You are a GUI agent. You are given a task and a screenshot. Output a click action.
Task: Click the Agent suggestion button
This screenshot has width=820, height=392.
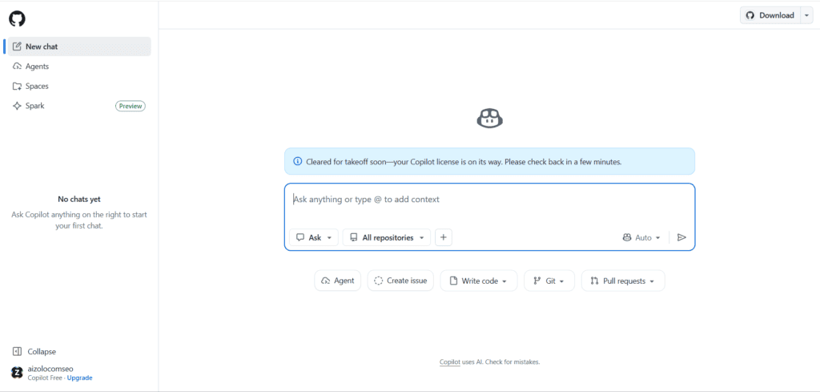pyautogui.click(x=337, y=281)
